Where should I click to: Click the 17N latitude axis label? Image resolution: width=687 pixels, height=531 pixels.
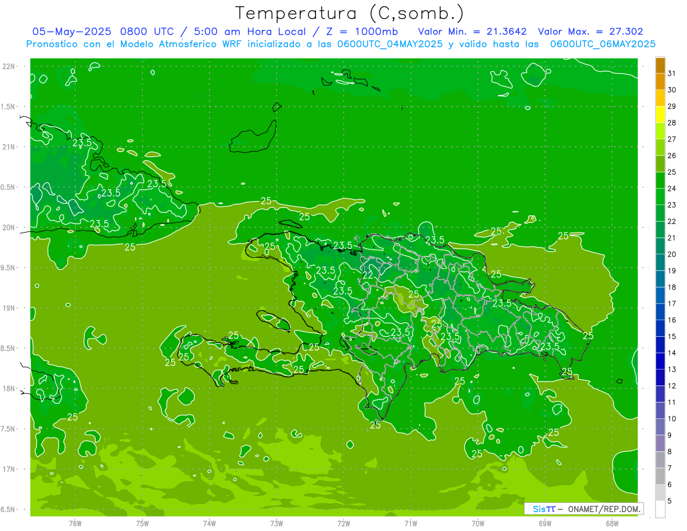[9, 469]
